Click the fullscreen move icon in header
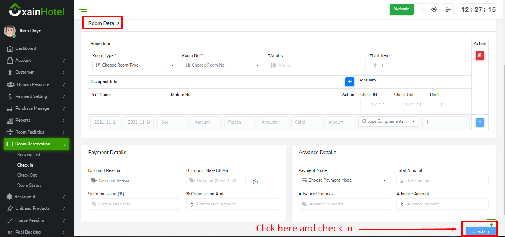505x237 pixels. tap(434, 9)
